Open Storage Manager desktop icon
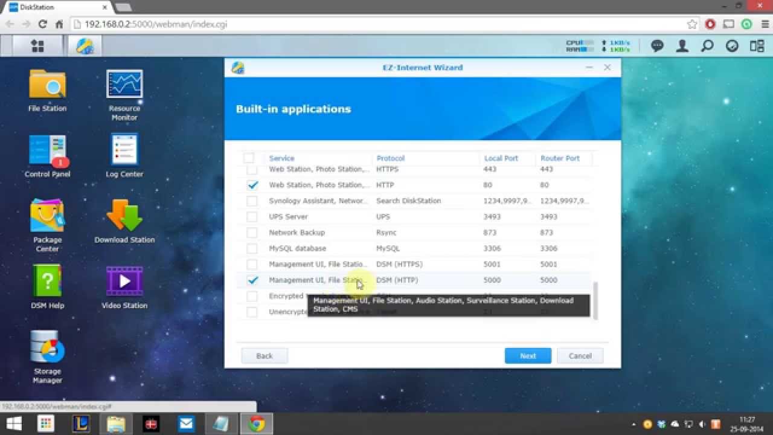Viewport: 773px width, 435px height. [47, 358]
